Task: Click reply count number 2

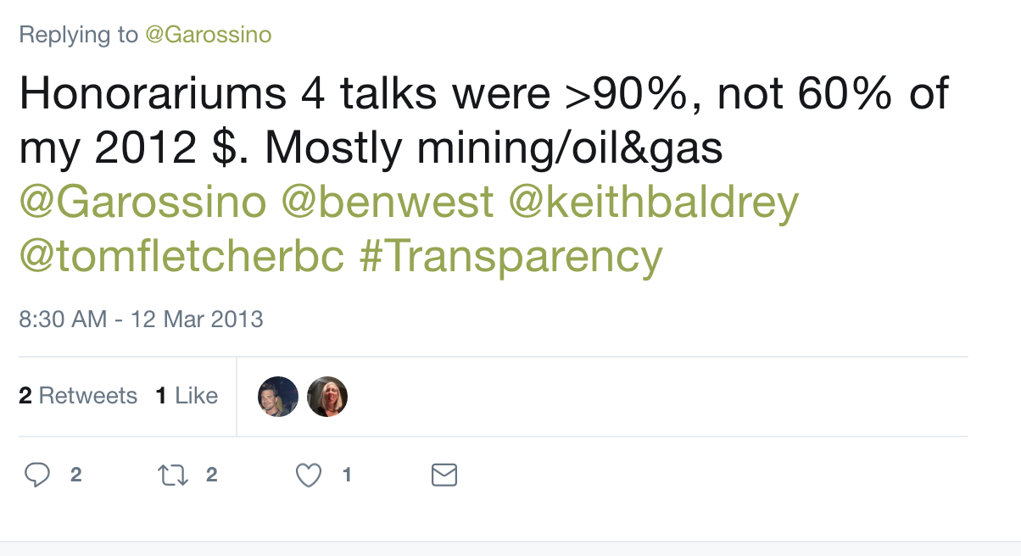Action: (x=75, y=475)
